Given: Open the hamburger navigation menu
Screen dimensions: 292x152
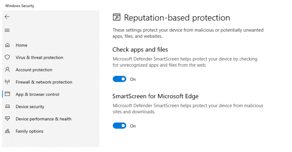Looking at the screenshot, I should [7, 30].
